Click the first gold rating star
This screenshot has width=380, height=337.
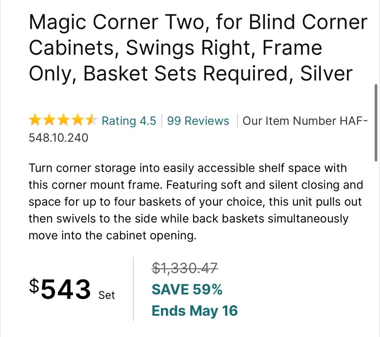(35, 120)
